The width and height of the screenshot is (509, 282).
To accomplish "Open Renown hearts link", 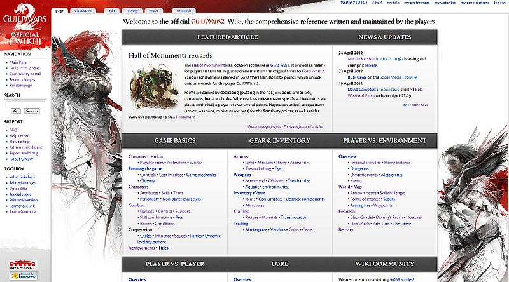I will click(x=363, y=194).
